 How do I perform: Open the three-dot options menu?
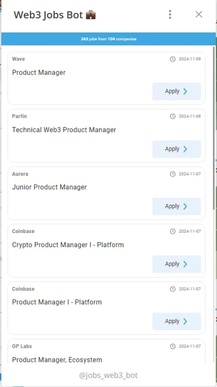(170, 14)
